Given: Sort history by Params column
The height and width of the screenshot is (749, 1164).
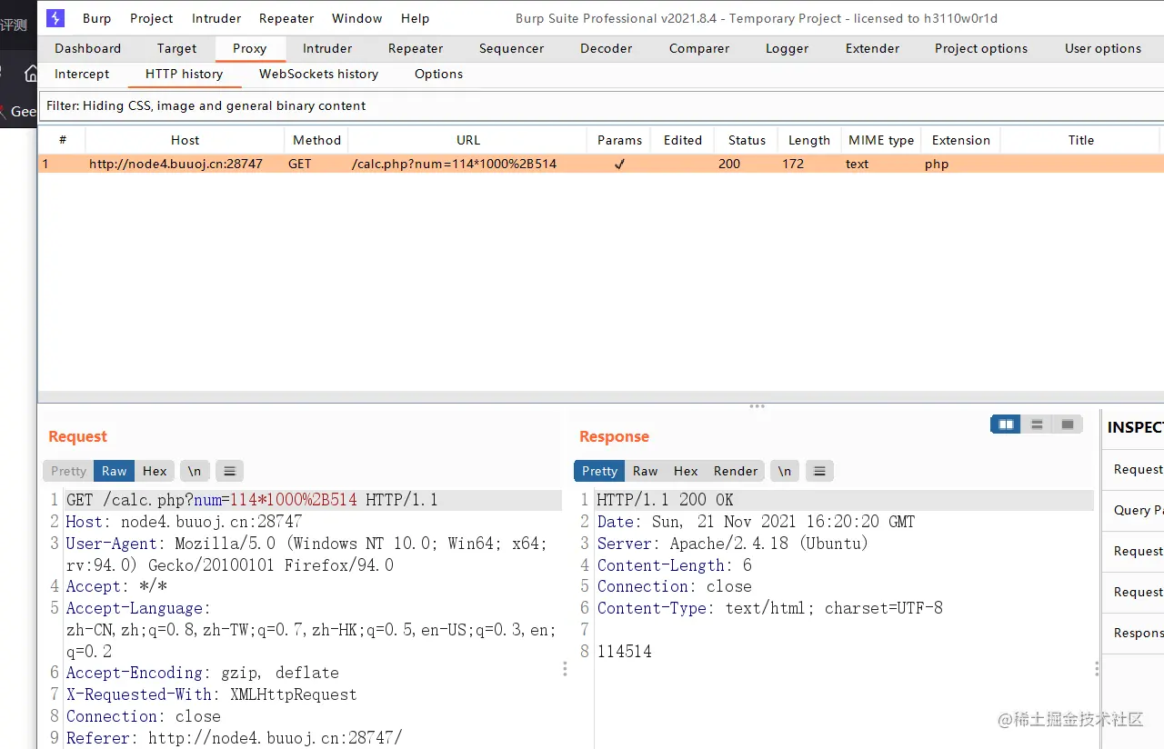Looking at the screenshot, I should pos(619,140).
